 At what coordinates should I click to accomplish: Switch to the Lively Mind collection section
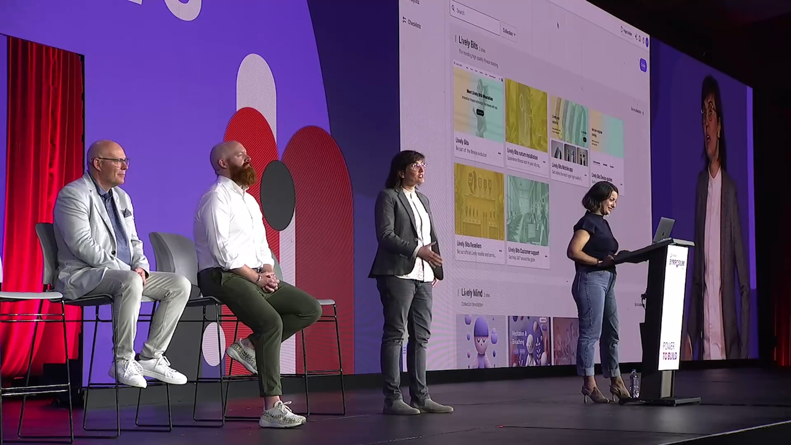473,293
